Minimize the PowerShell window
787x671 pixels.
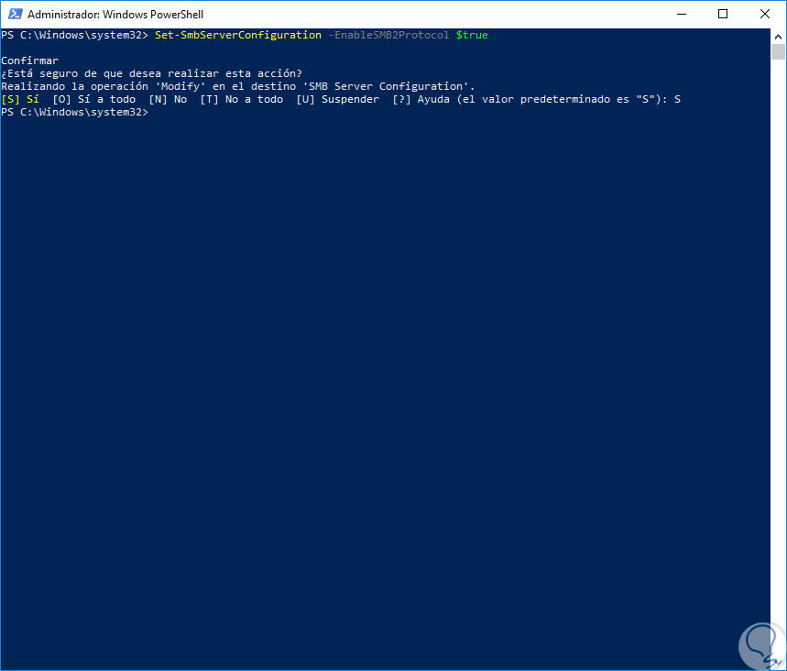[681, 15]
